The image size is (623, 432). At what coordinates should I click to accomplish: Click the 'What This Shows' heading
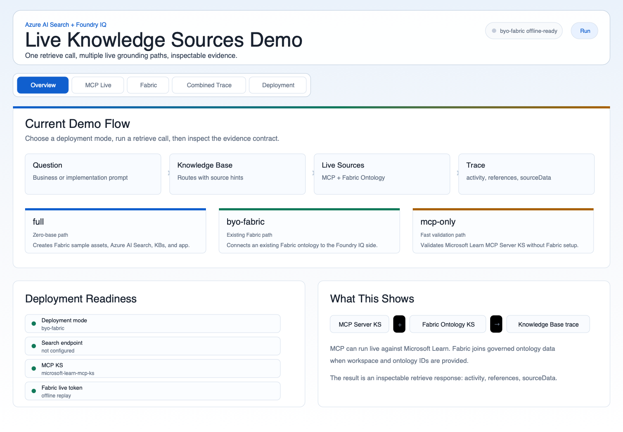(x=372, y=299)
